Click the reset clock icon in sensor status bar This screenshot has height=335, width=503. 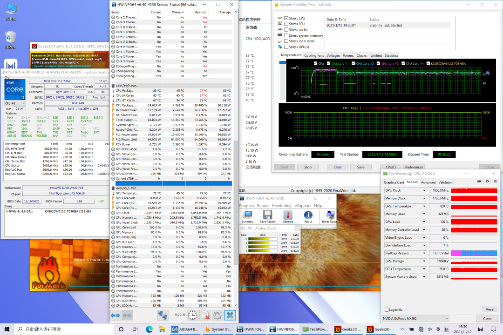(192, 315)
